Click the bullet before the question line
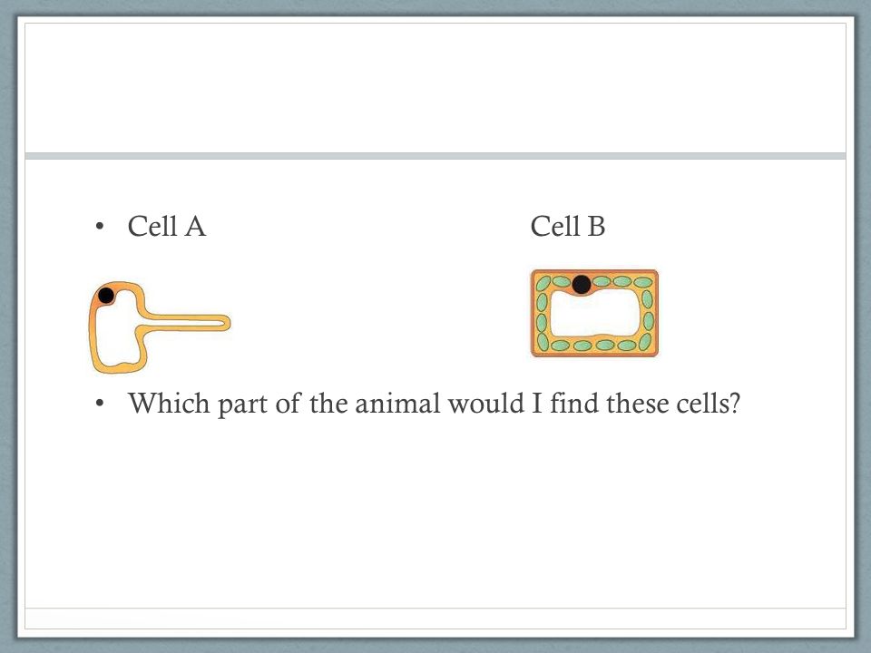This screenshot has height=653, width=871. tap(100, 404)
